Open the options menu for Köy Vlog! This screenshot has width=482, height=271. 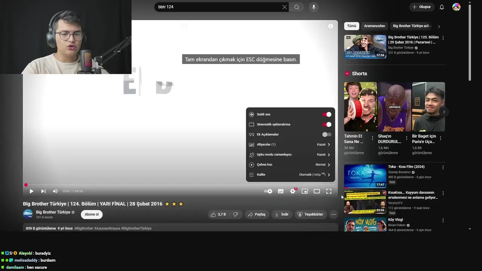(443, 220)
